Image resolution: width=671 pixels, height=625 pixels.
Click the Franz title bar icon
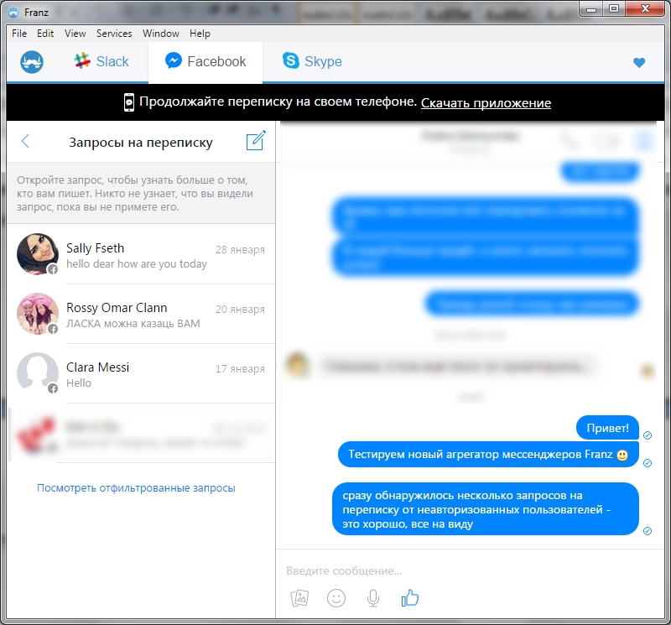13,12
